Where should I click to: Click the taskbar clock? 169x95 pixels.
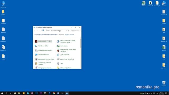coord(161,93)
